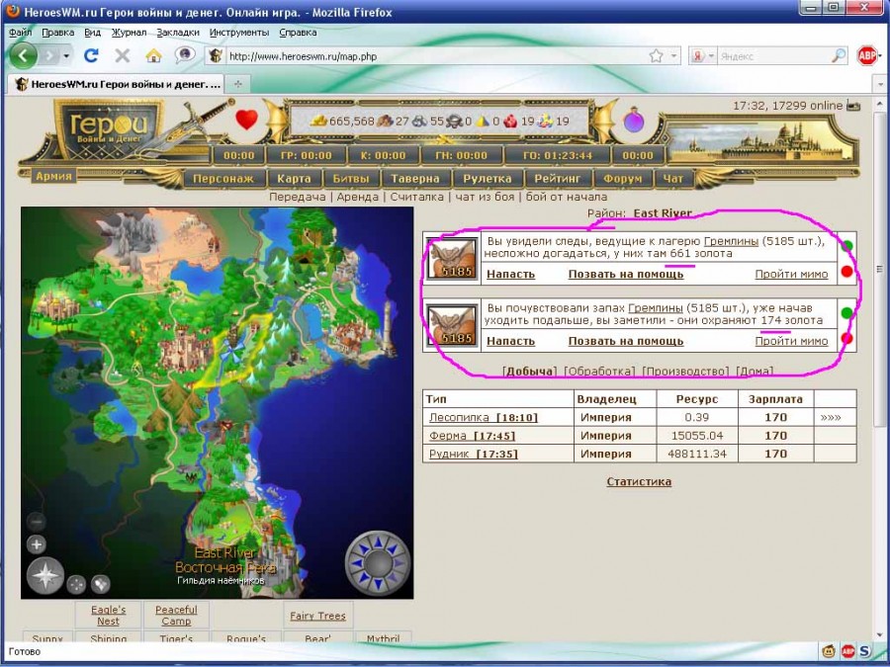This screenshot has width=890, height=667.
Task: Select the HeroesWM.ru browser tab
Action: (x=117, y=84)
